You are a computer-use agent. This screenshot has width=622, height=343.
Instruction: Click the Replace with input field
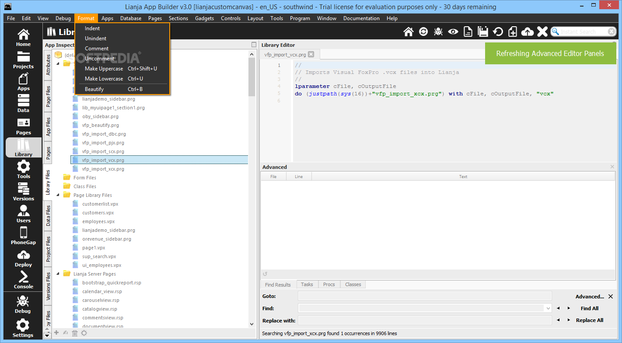(x=425, y=320)
